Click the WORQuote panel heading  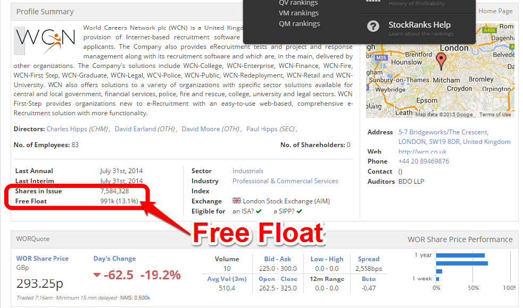pyautogui.click(x=32, y=239)
